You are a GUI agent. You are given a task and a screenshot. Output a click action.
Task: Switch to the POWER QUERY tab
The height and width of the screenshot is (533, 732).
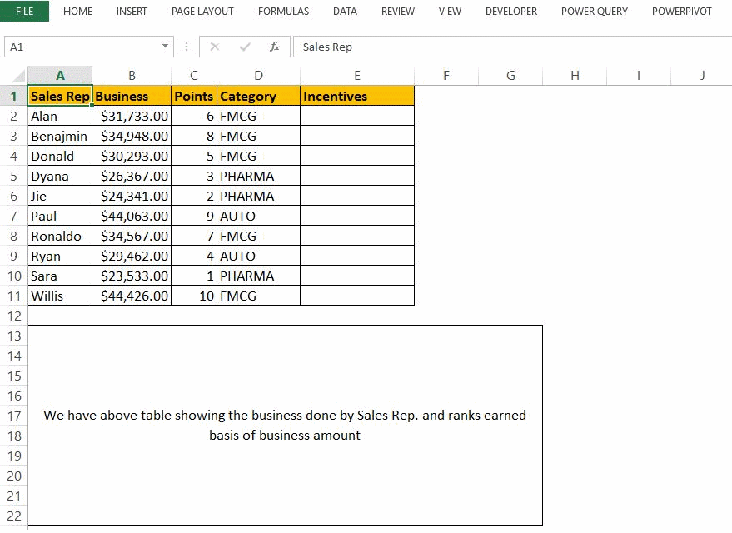(x=594, y=11)
